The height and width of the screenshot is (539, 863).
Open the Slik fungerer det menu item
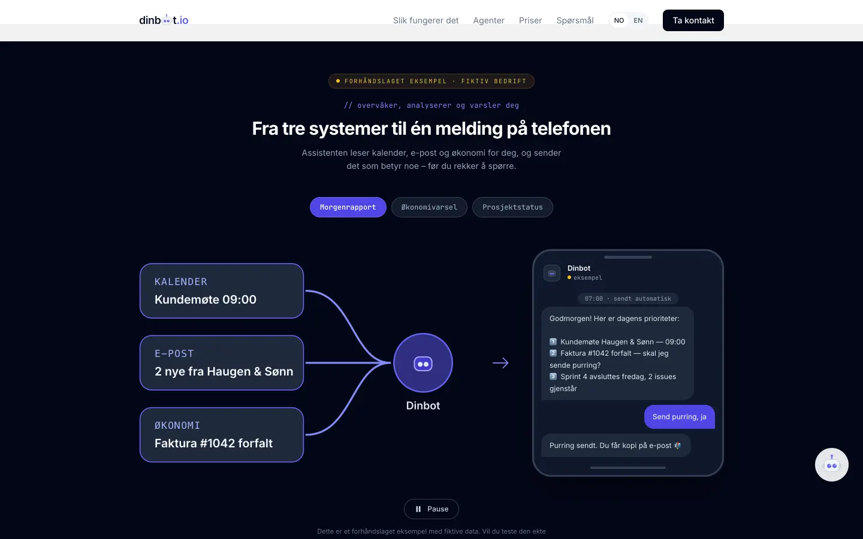pyautogui.click(x=426, y=20)
